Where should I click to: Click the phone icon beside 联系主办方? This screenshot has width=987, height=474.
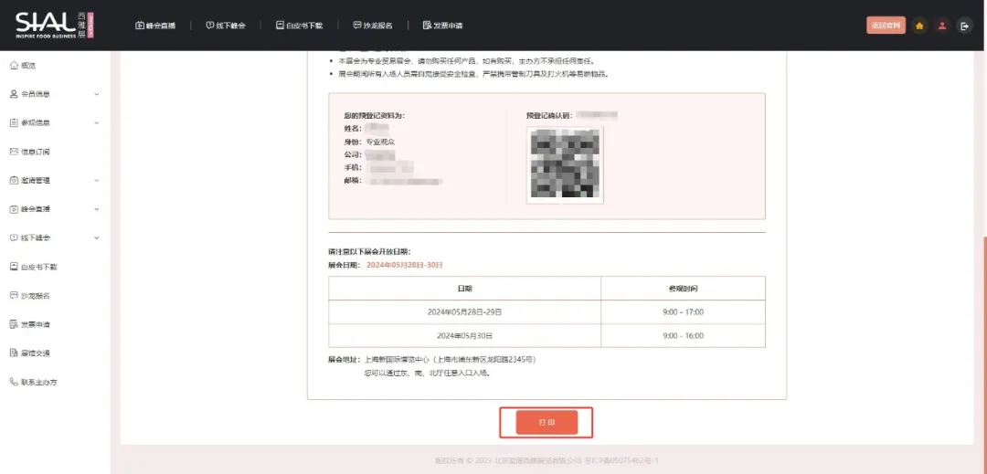(x=14, y=382)
